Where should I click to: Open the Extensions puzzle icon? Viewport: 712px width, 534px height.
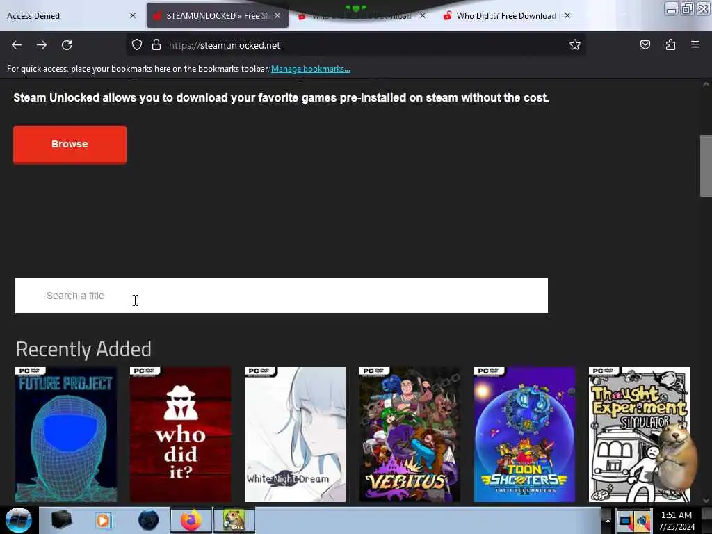(x=670, y=44)
